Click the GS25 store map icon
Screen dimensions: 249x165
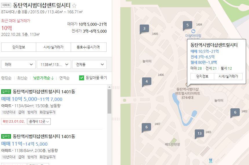pos(210,161)
